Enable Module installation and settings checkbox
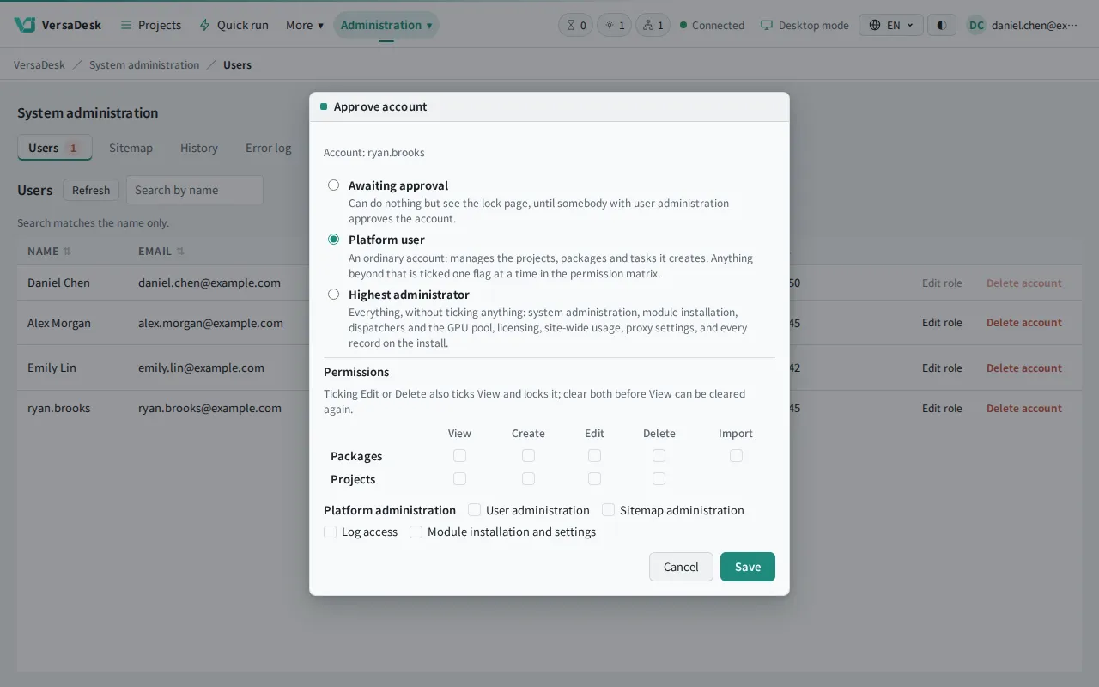The image size is (1099, 687). pos(416,532)
